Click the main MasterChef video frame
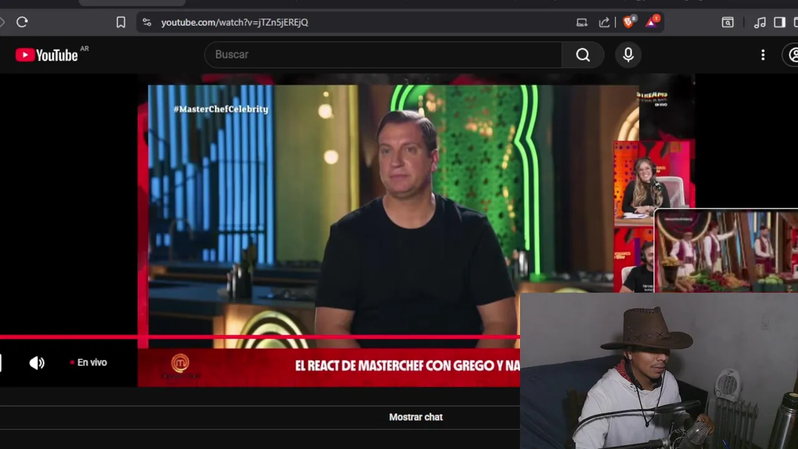Image resolution: width=798 pixels, height=449 pixels. (x=393, y=216)
